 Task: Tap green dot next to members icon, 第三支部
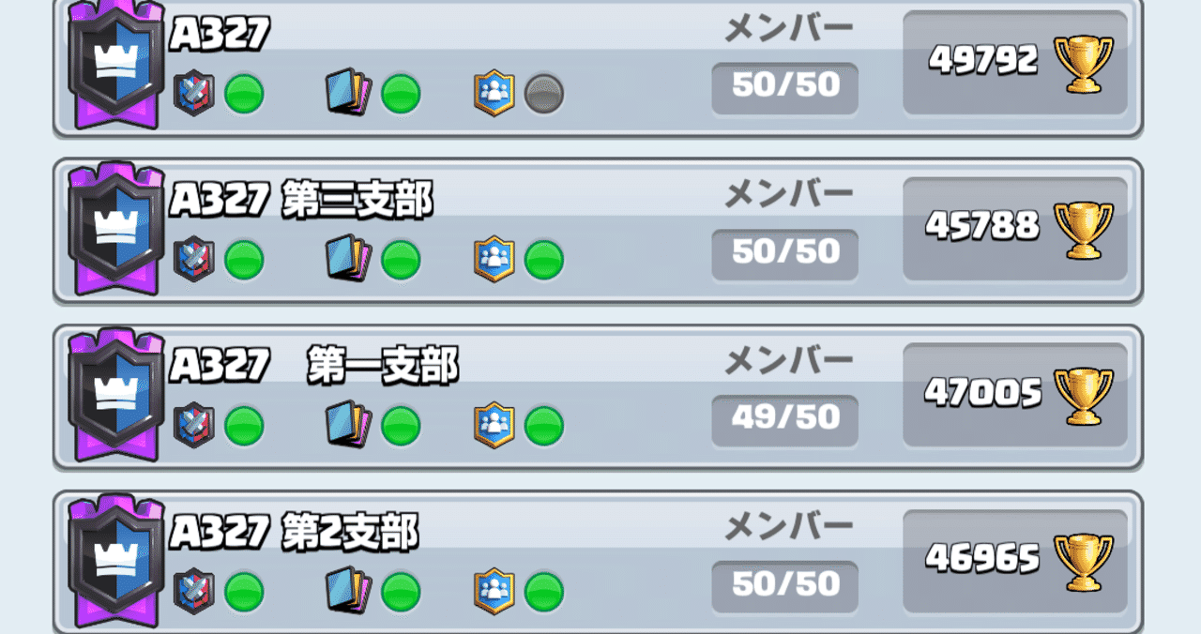pyautogui.click(x=543, y=260)
